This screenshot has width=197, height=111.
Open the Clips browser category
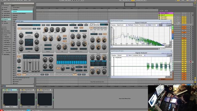pos(5,21)
